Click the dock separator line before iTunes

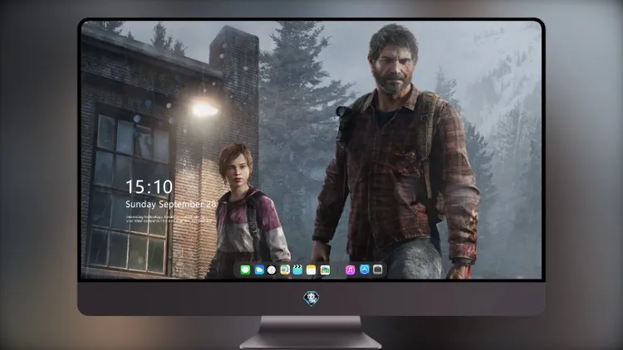click(x=338, y=270)
